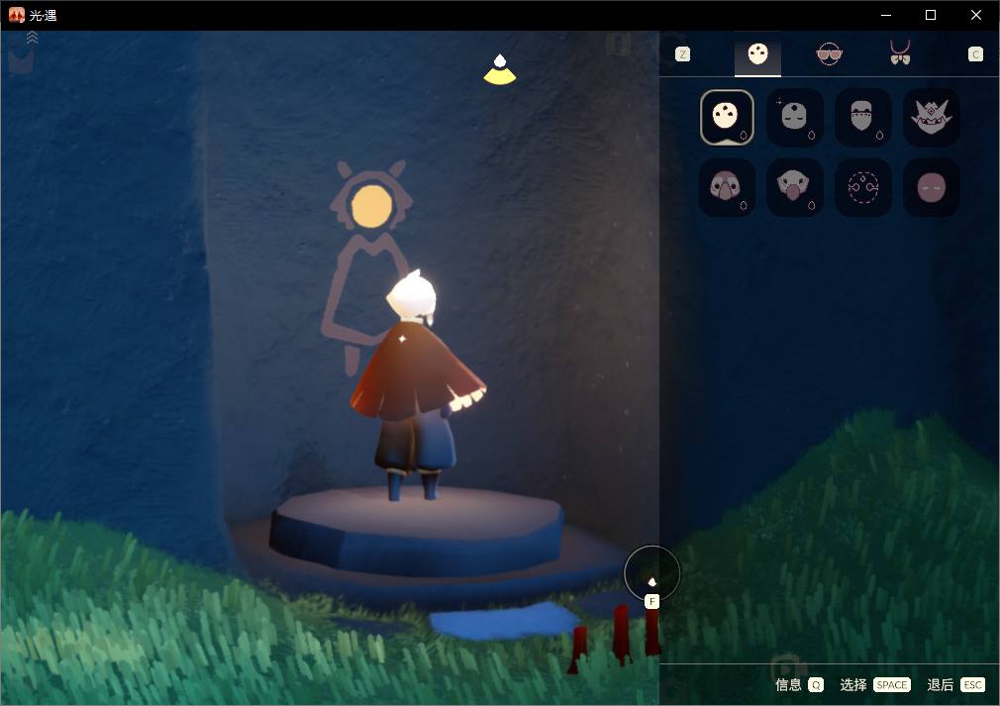Maximize the 光·遇 game window
1000x706 pixels.
tap(931, 15)
